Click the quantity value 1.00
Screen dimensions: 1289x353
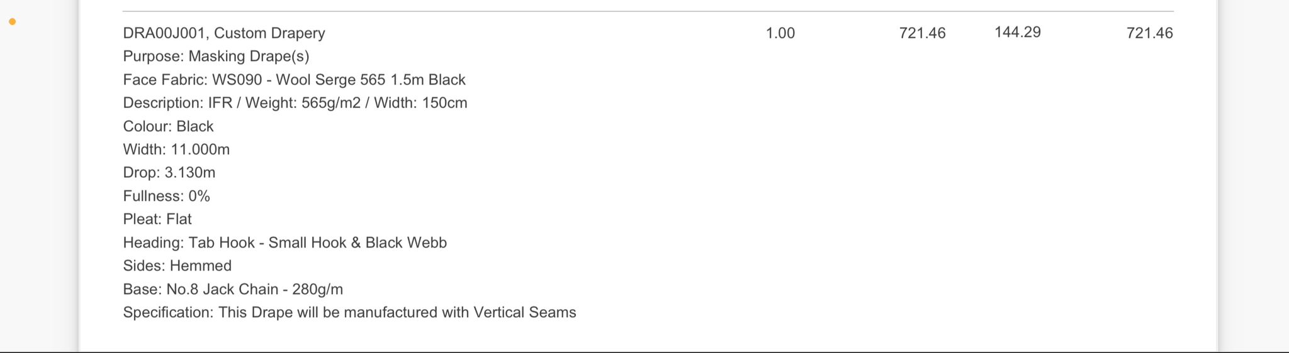(780, 33)
